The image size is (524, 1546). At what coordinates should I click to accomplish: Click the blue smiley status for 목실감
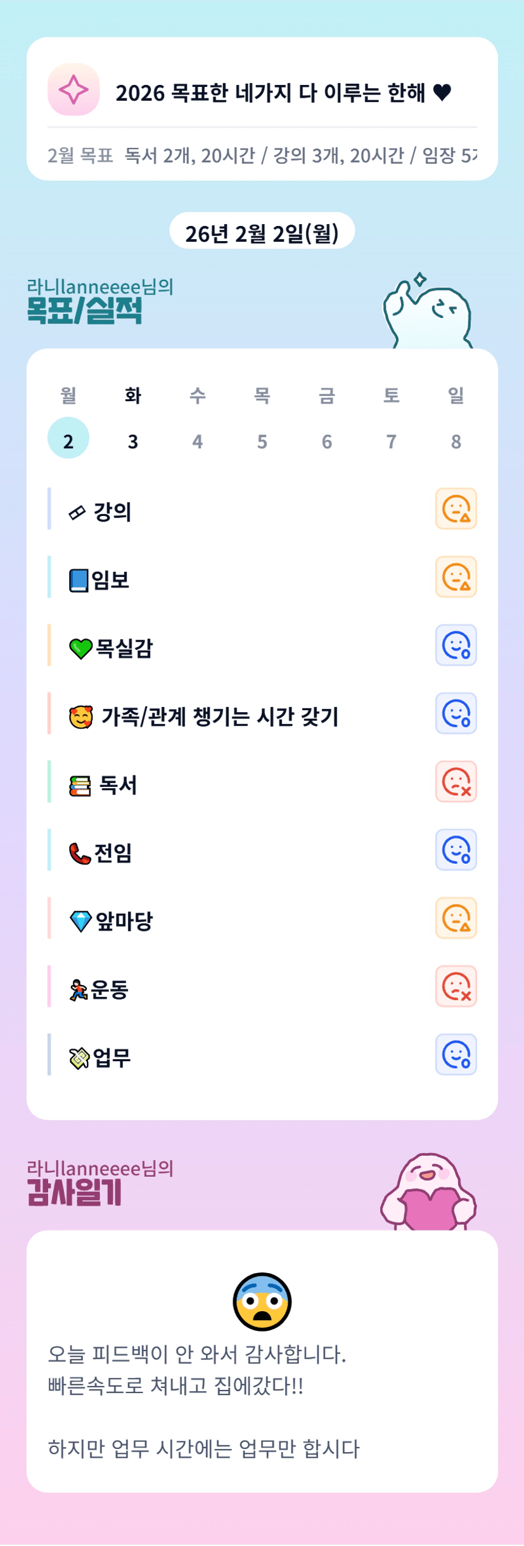[x=456, y=645]
